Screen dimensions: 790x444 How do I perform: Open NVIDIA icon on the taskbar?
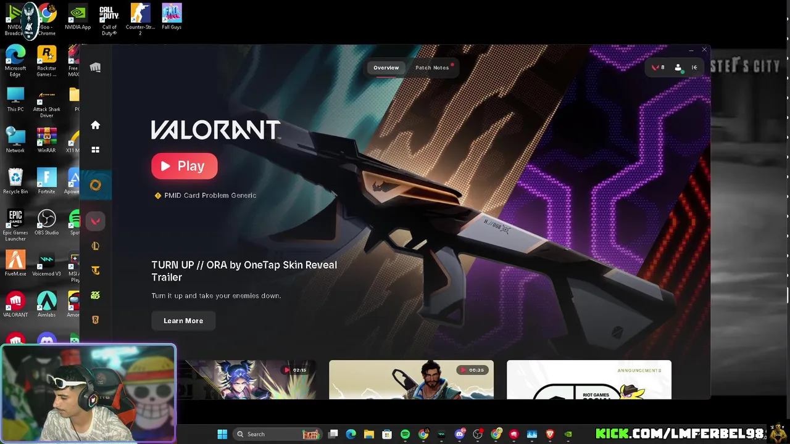(568, 434)
